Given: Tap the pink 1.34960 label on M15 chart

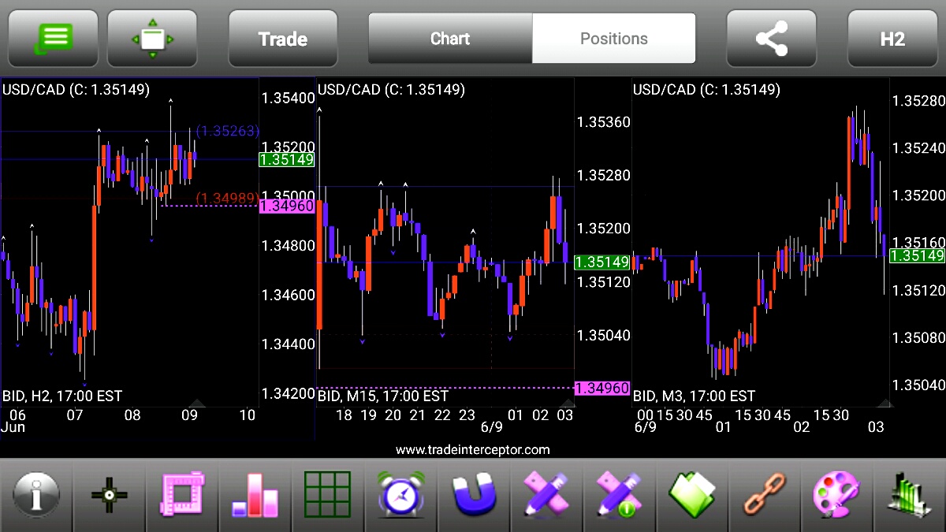Looking at the screenshot, I should pos(602,388).
